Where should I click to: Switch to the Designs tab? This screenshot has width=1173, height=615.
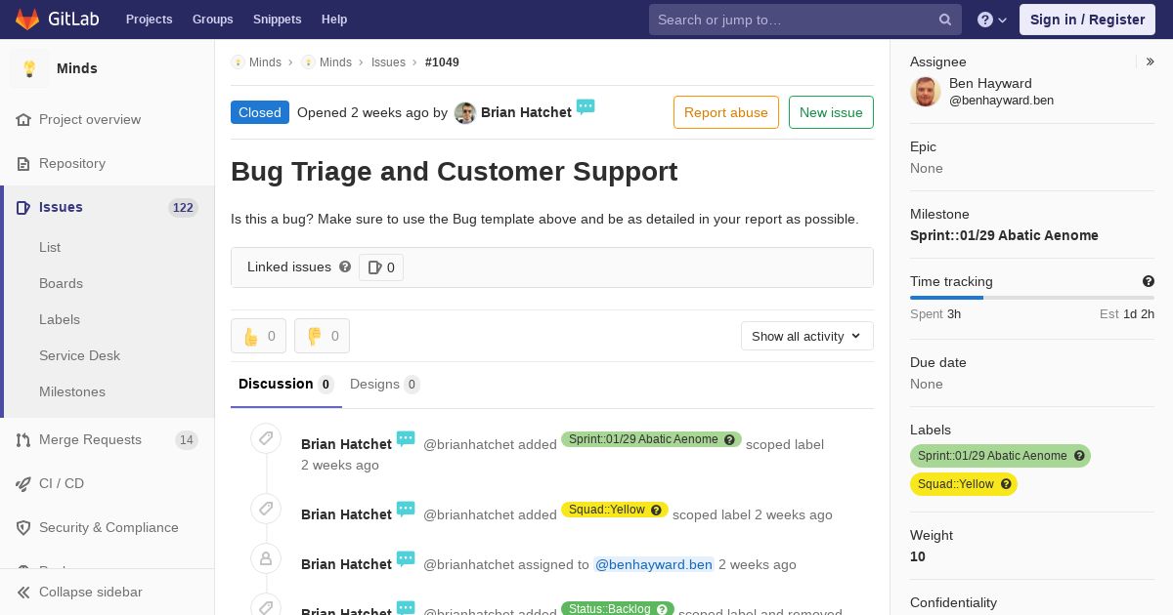coord(385,384)
